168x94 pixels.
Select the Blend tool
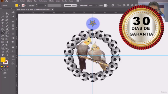[x=7, y=45]
